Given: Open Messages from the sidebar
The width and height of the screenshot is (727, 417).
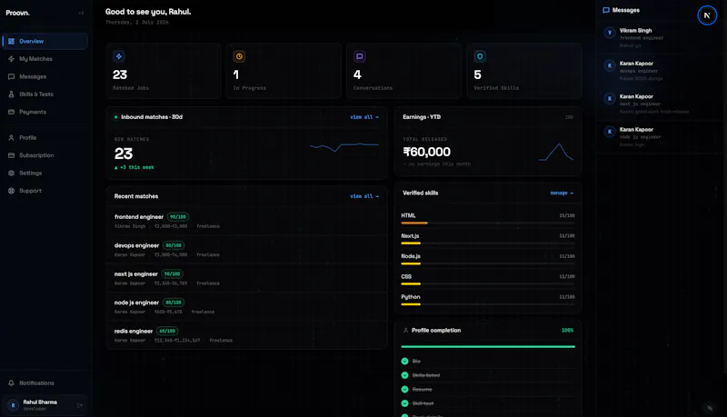Looking at the screenshot, I should pyautogui.click(x=45, y=76).
